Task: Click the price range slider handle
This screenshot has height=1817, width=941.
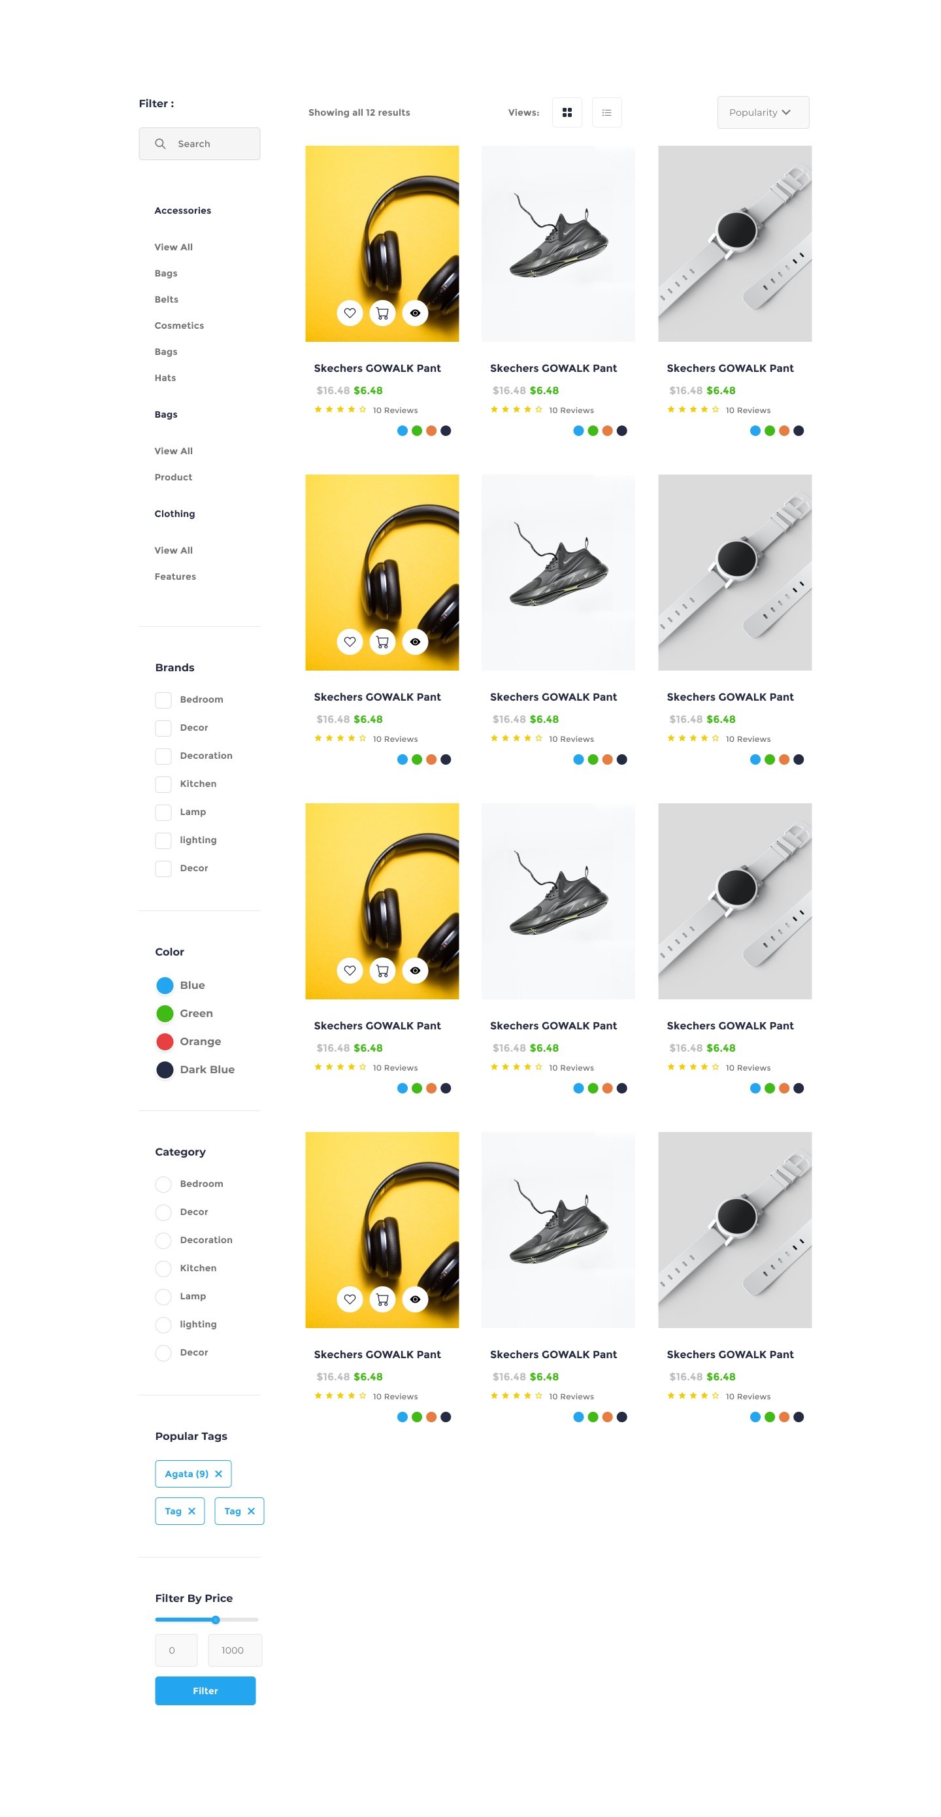Action: point(216,1619)
